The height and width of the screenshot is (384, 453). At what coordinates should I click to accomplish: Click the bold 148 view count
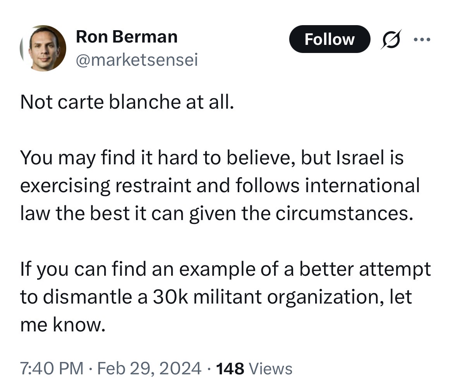230,369
